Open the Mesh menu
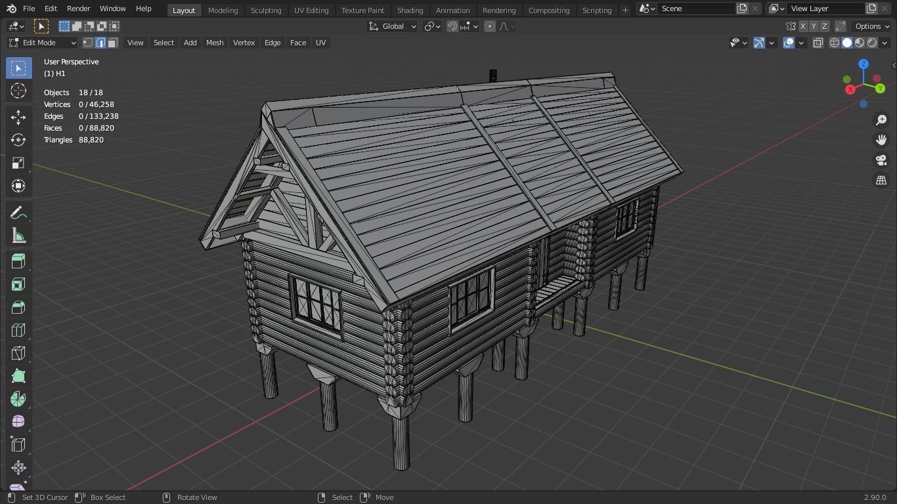 pyautogui.click(x=215, y=43)
